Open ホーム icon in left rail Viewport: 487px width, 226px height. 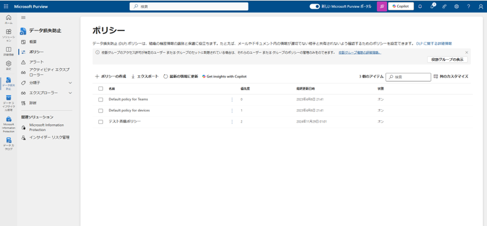click(x=8, y=20)
